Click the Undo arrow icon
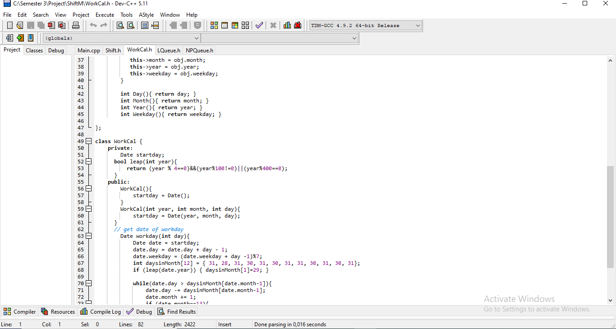Image resolution: width=616 pixels, height=329 pixels. click(x=93, y=25)
